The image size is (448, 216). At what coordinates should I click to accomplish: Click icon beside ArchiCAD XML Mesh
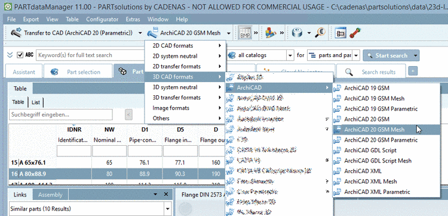coord(337,181)
